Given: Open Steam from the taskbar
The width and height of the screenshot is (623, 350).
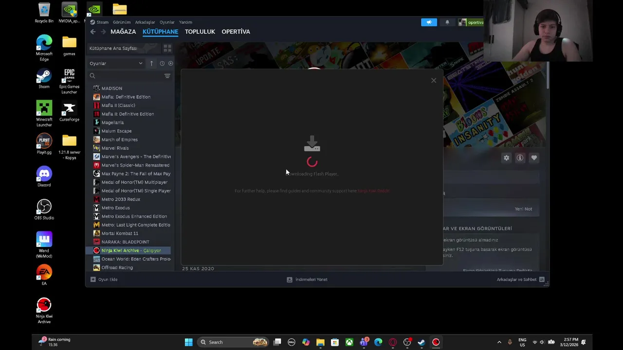Looking at the screenshot, I should pos(421,342).
